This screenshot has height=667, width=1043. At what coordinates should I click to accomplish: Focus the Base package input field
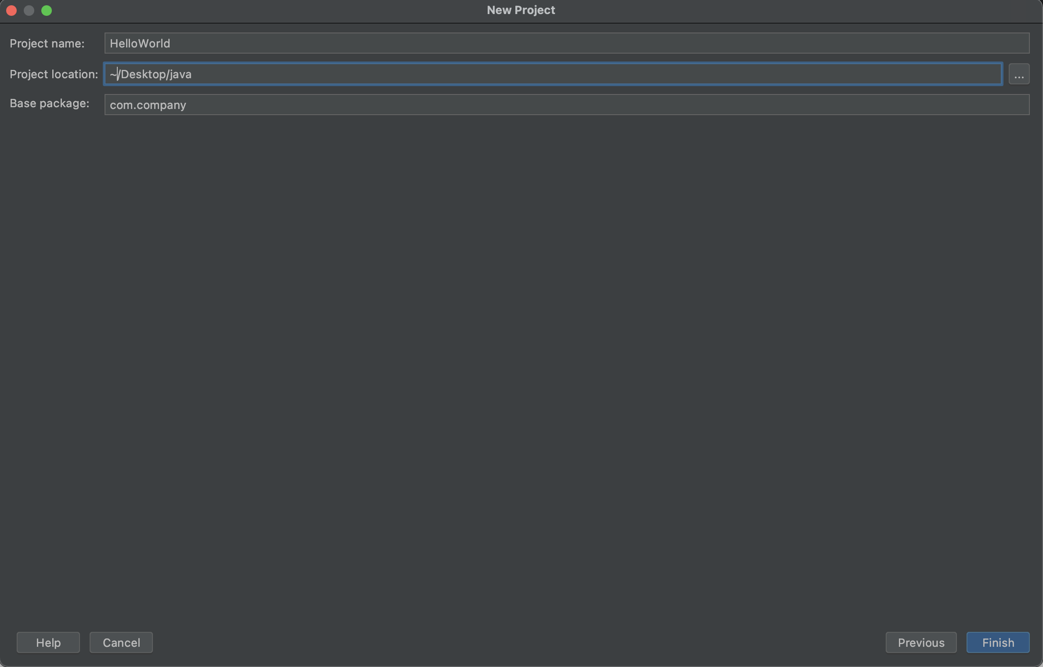(x=567, y=105)
